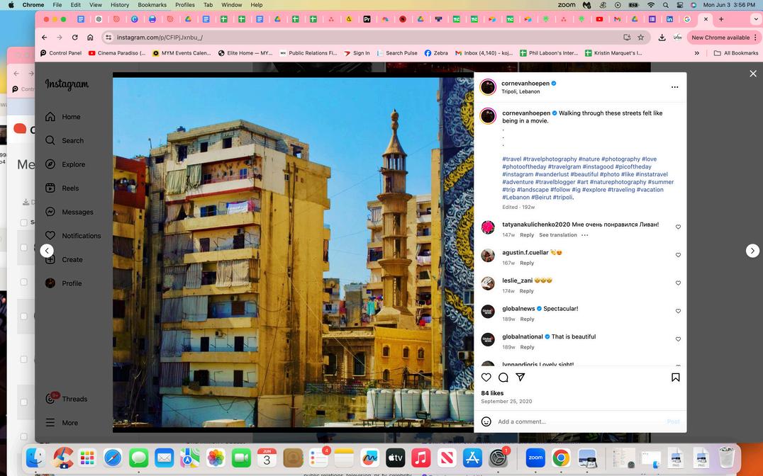Open post options three-dot menu
Image resolution: width=763 pixels, height=476 pixels.
[x=674, y=87]
